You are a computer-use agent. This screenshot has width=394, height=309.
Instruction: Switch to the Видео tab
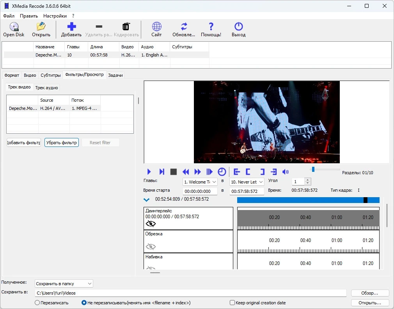pyautogui.click(x=30, y=75)
